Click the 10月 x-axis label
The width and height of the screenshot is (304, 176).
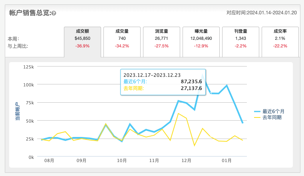pyautogui.click(x=122, y=160)
